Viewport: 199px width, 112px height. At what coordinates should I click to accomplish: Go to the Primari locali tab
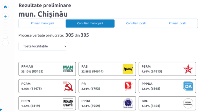coord(177,23)
